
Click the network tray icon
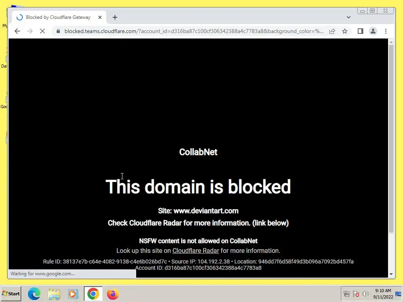pos(346,294)
